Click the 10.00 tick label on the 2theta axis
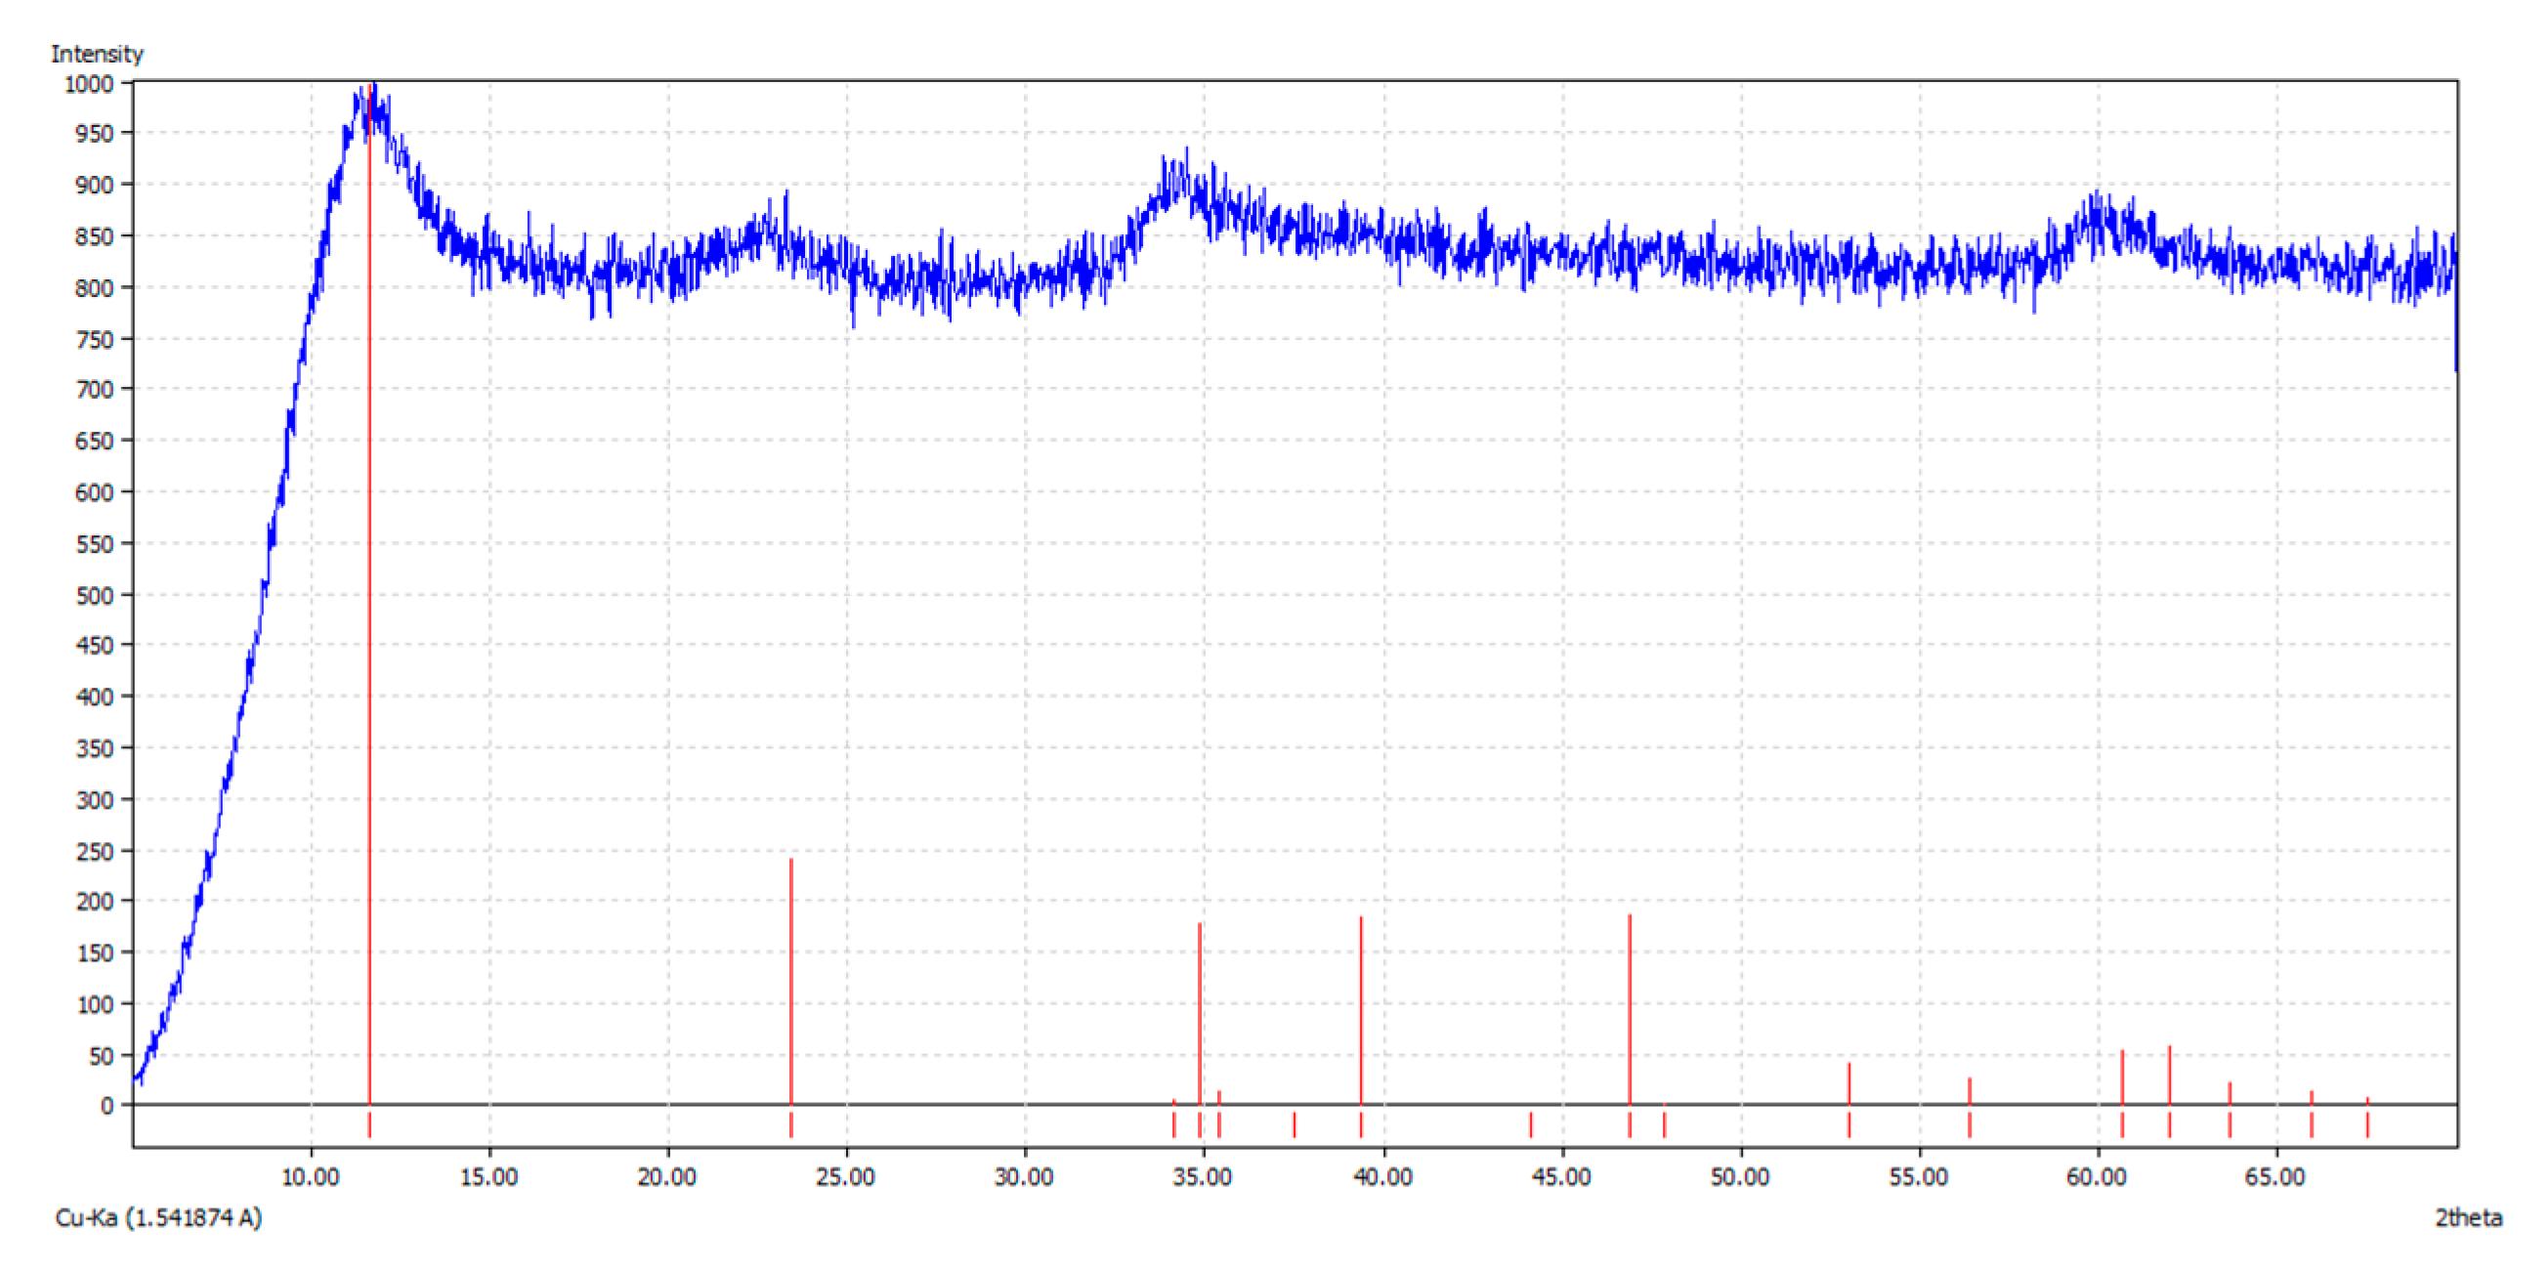 (x=311, y=1177)
